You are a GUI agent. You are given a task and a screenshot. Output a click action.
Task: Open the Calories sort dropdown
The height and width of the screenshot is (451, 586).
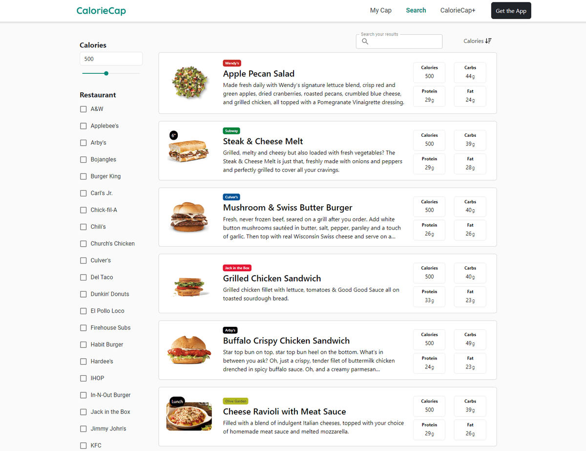pos(478,41)
